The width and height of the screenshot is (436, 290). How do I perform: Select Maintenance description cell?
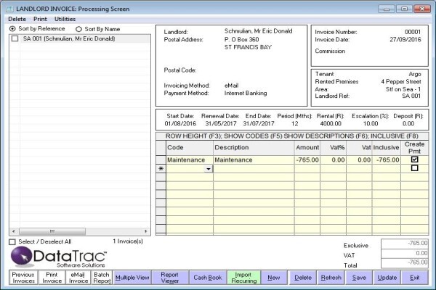254,159
